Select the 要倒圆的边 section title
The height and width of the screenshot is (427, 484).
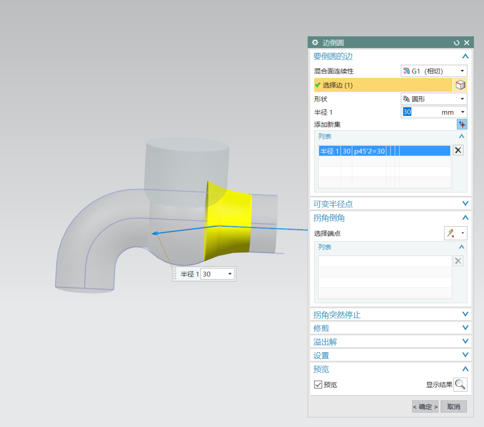click(x=333, y=56)
